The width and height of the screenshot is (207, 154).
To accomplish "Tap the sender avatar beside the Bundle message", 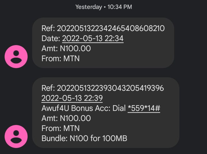I will click(16, 137).
